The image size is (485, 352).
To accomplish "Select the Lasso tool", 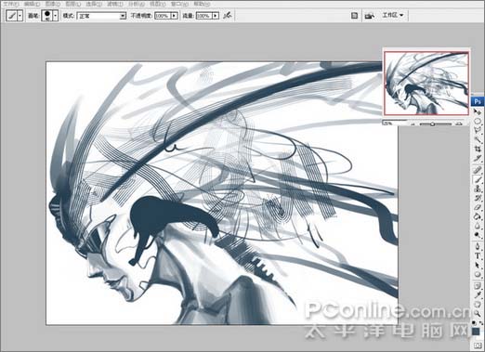I will [x=478, y=130].
